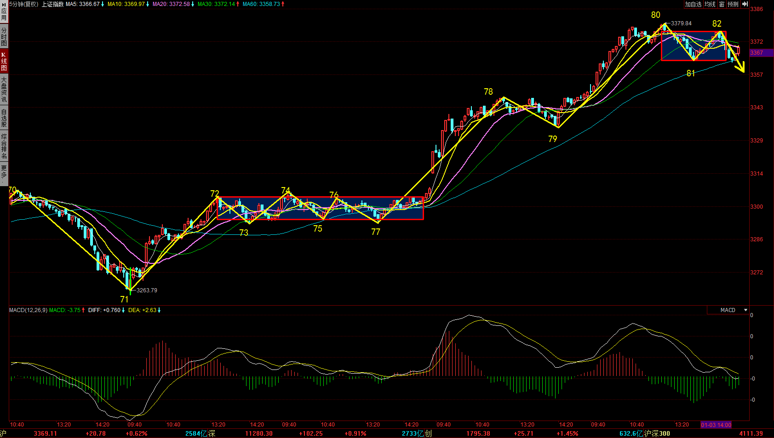This screenshot has width=774, height=438.
Task: Click the 01-03 14:00 time axis marker
Action: 716,425
